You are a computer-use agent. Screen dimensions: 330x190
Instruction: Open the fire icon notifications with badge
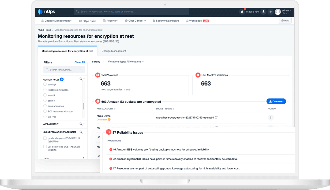pyautogui.click(x=242, y=12)
